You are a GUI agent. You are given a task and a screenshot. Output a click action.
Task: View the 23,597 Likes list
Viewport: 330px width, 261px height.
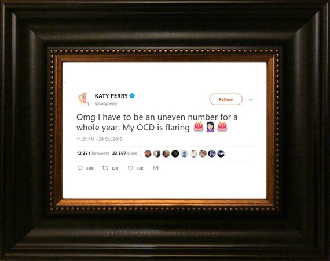tap(124, 153)
